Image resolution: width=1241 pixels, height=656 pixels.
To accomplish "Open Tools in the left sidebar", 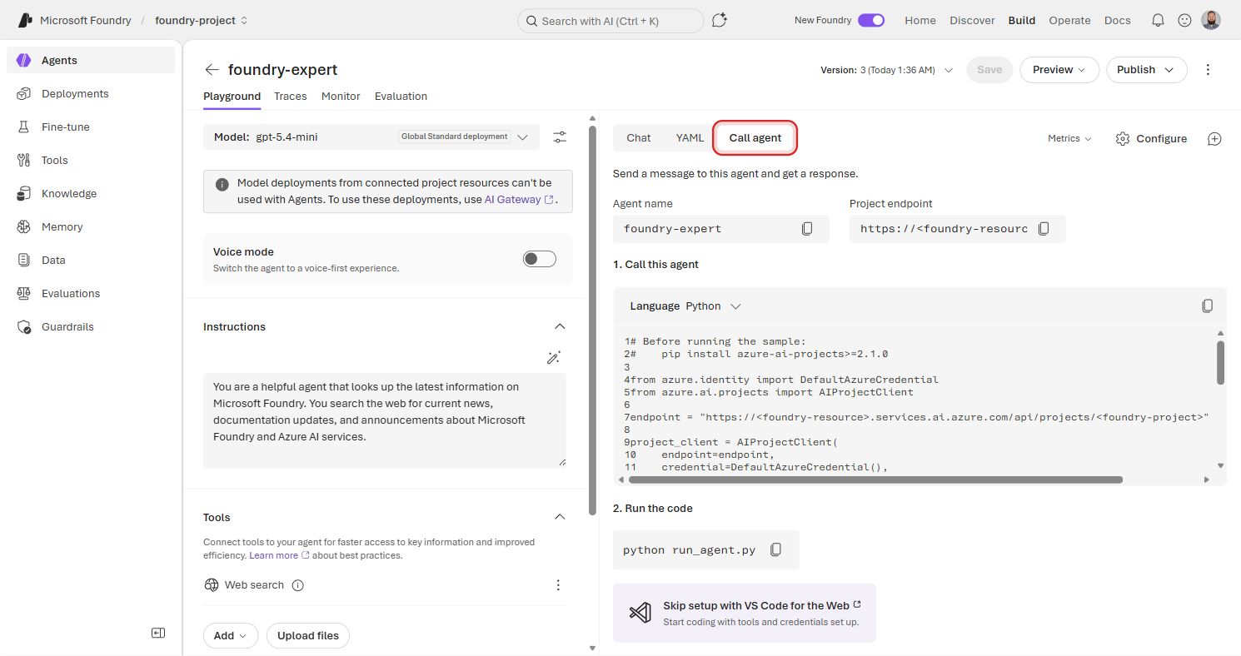I will pyautogui.click(x=91, y=160).
